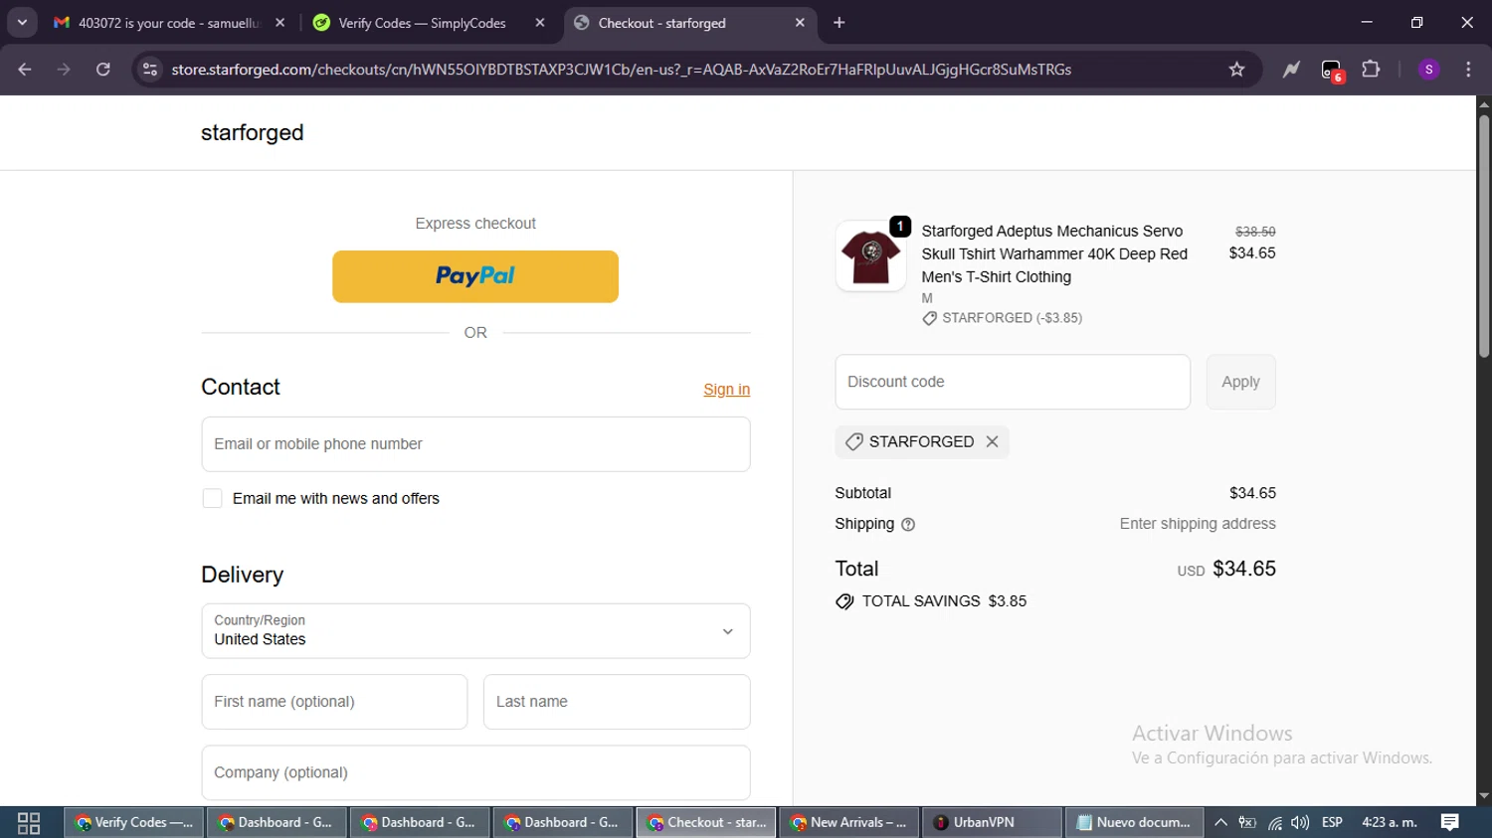This screenshot has width=1492, height=838.
Task: Open the Chrome profile S avatar
Action: (1428, 70)
